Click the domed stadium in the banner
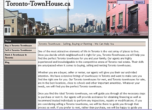152x110 pixels. point(57,29)
